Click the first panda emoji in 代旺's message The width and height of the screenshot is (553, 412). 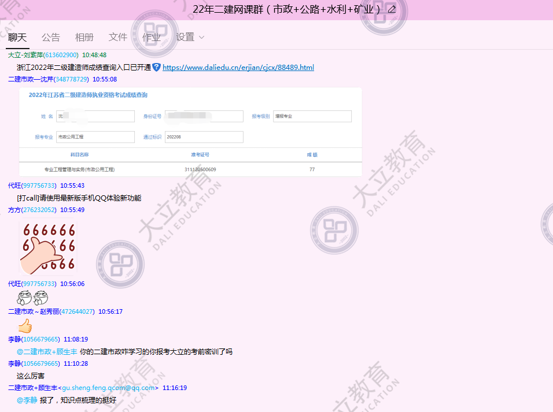(24, 298)
